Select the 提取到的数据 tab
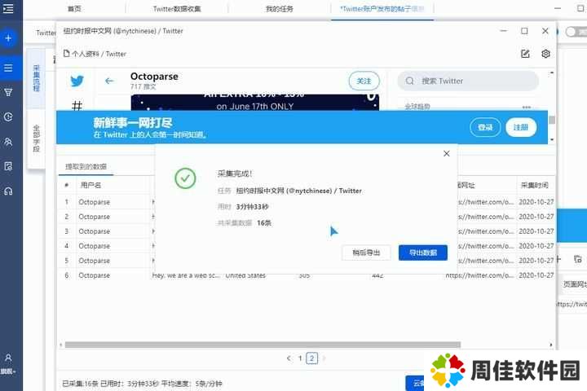The height and width of the screenshot is (391, 587). 86,166
